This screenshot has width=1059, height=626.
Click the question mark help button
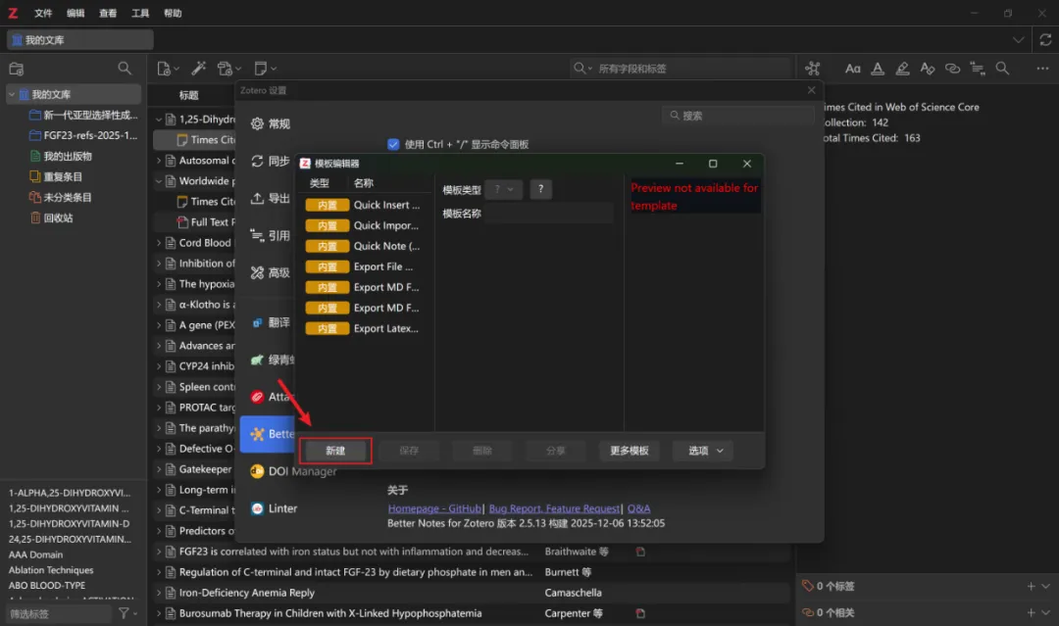(x=540, y=189)
